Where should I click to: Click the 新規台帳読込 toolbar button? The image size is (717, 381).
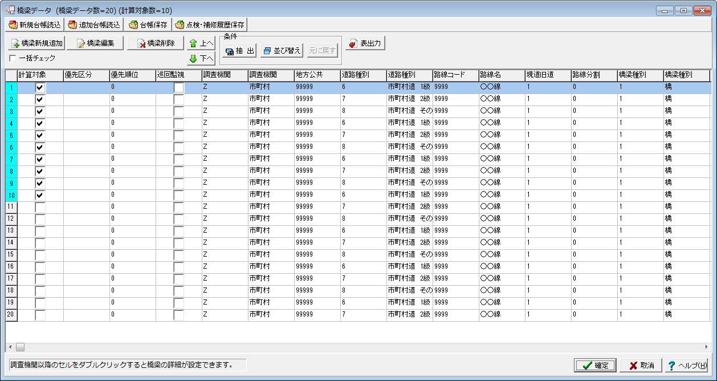tap(34, 25)
